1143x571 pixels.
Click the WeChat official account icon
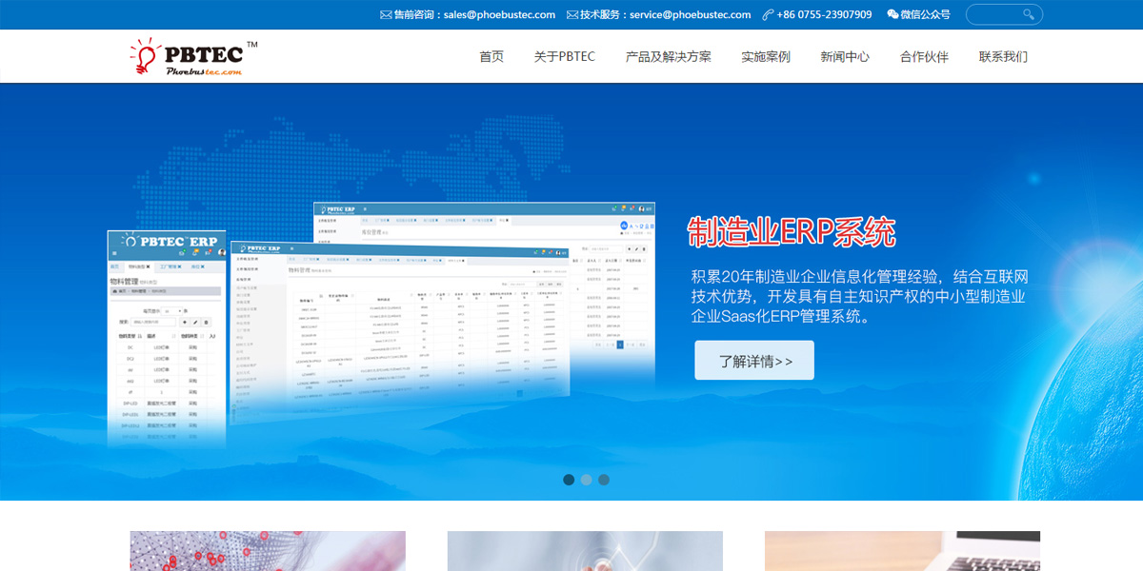[x=892, y=14]
